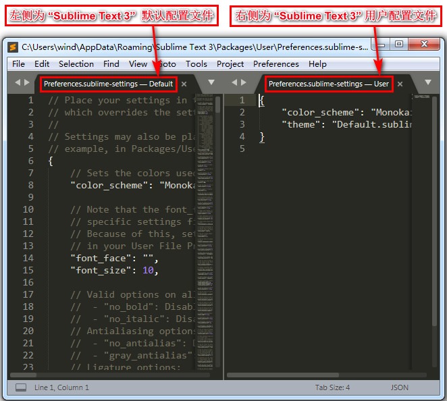Click the "theme" line in User pane
Image resolution: width=447 pixels, height=401 pixels.
coord(346,124)
